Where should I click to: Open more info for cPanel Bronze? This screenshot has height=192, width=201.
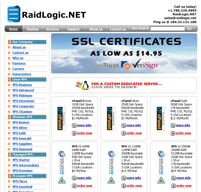tap(84, 125)
